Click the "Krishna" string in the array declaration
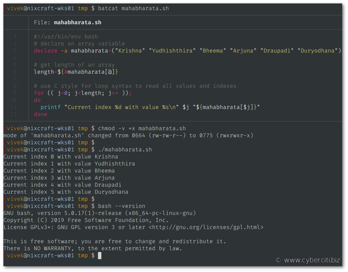Screen dimensions: 348x272 coord(130,51)
